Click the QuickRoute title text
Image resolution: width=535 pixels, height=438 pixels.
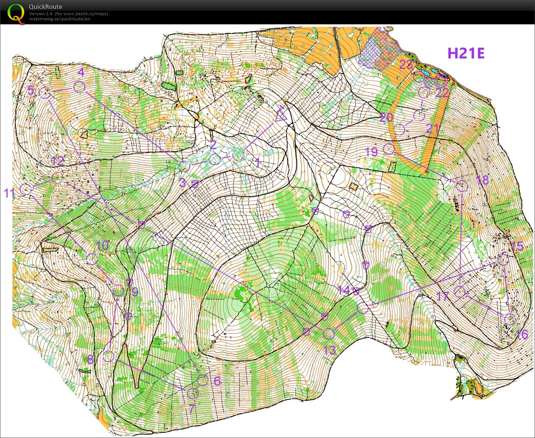(45, 7)
